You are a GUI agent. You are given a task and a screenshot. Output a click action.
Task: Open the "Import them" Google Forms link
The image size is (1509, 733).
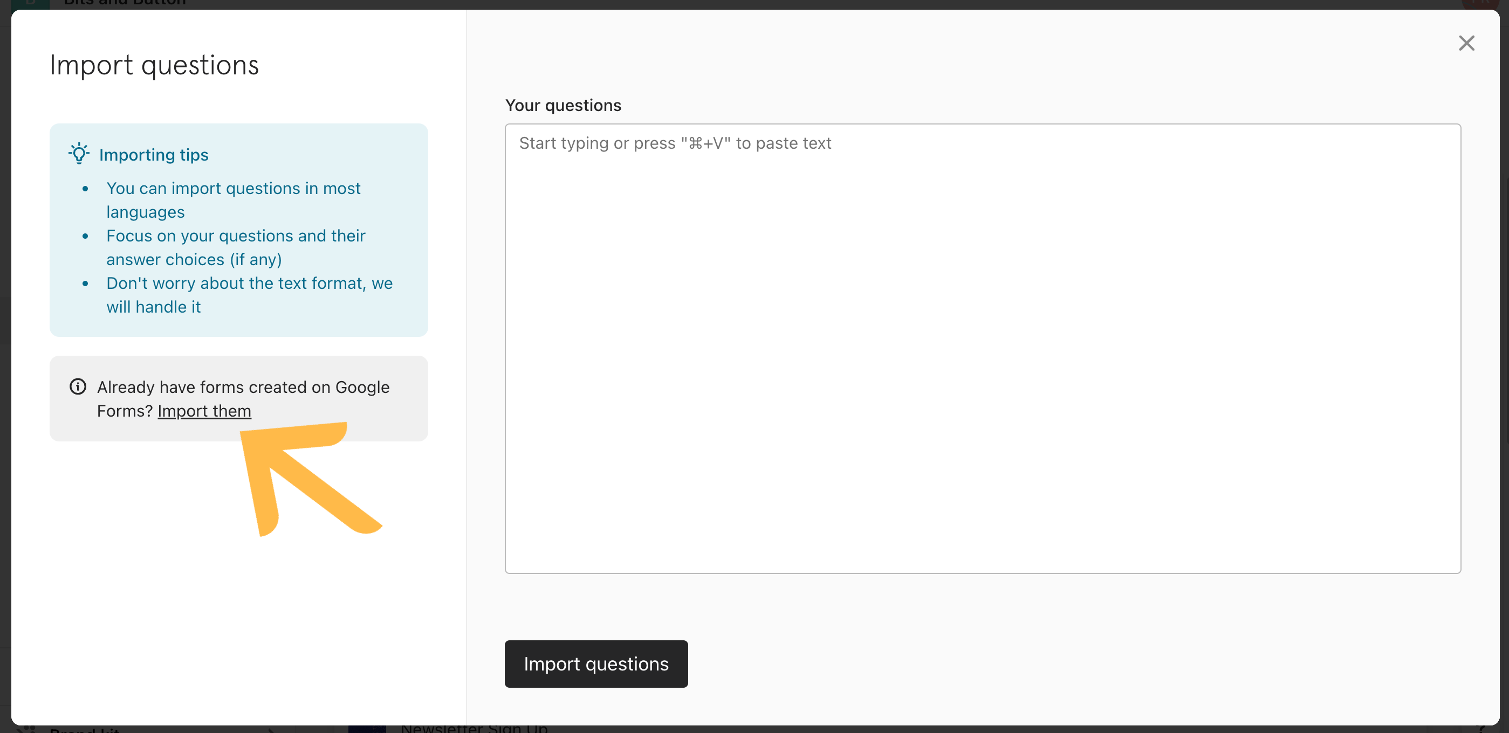coord(204,411)
